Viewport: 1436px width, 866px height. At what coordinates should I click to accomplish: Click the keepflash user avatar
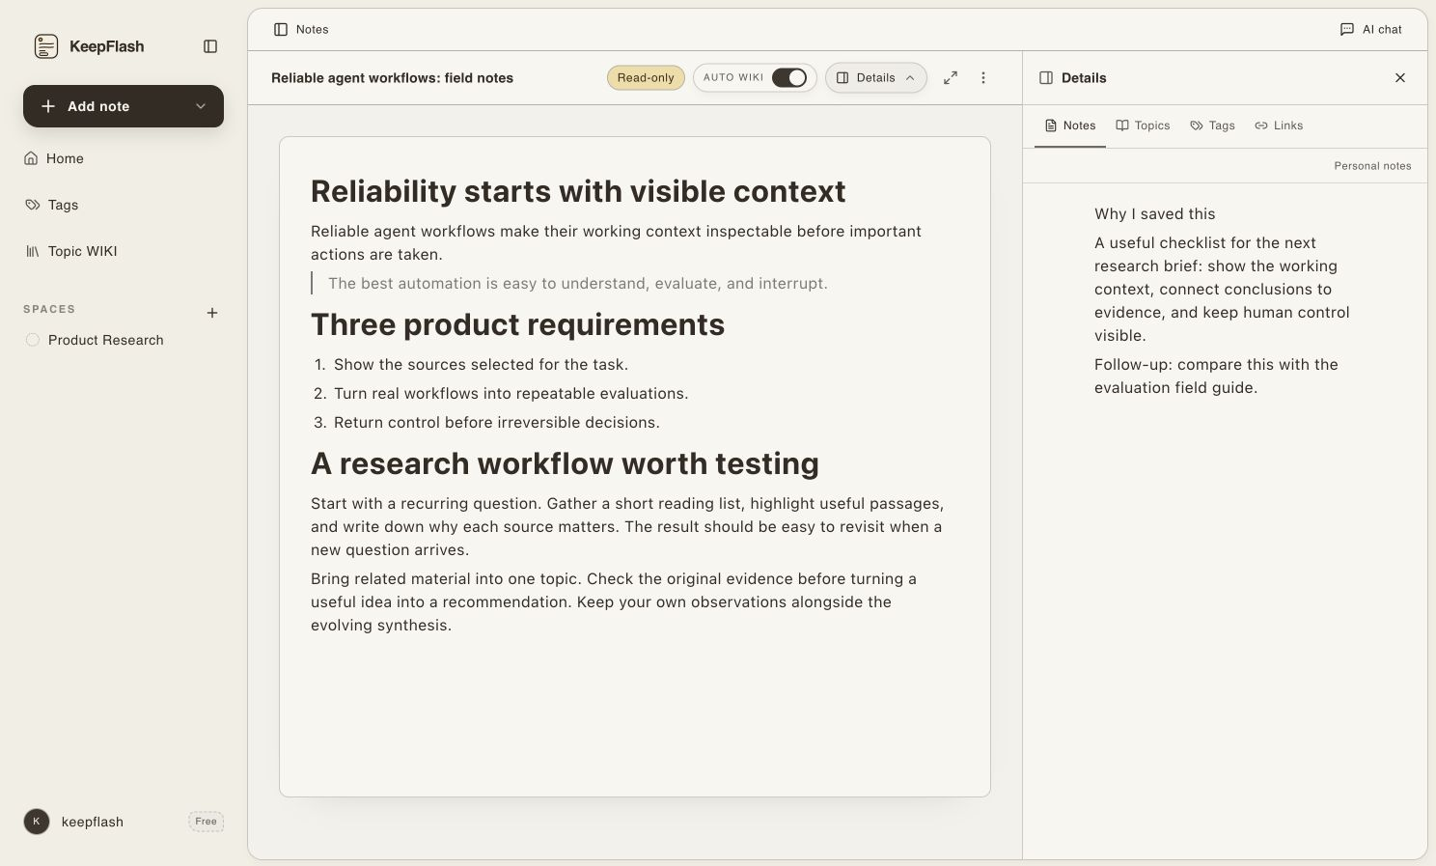point(37,822)
